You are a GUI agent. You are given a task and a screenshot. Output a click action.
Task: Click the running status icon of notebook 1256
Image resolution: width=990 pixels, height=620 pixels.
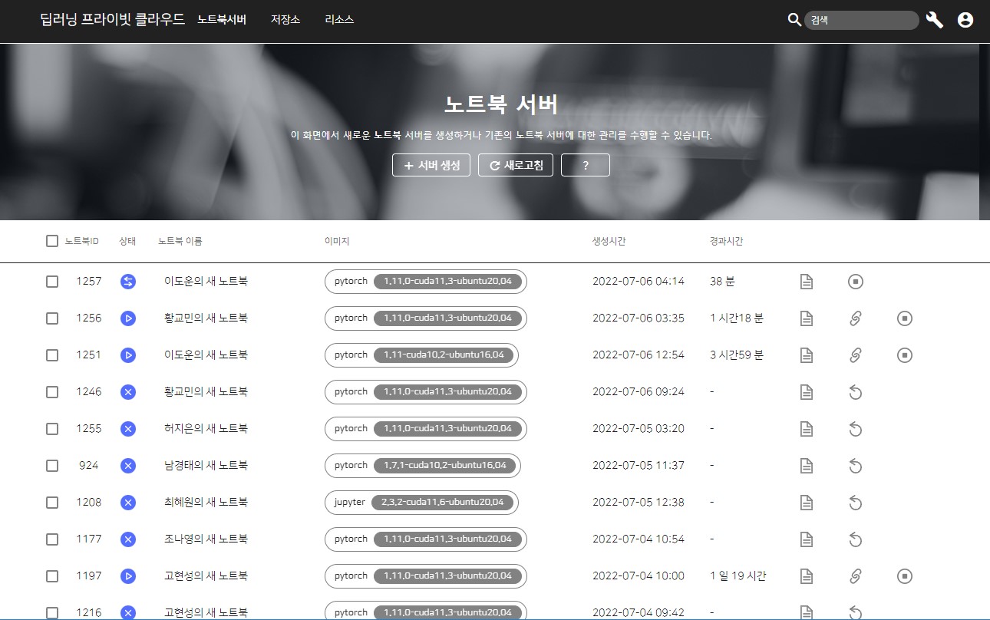tap(128, 318)
